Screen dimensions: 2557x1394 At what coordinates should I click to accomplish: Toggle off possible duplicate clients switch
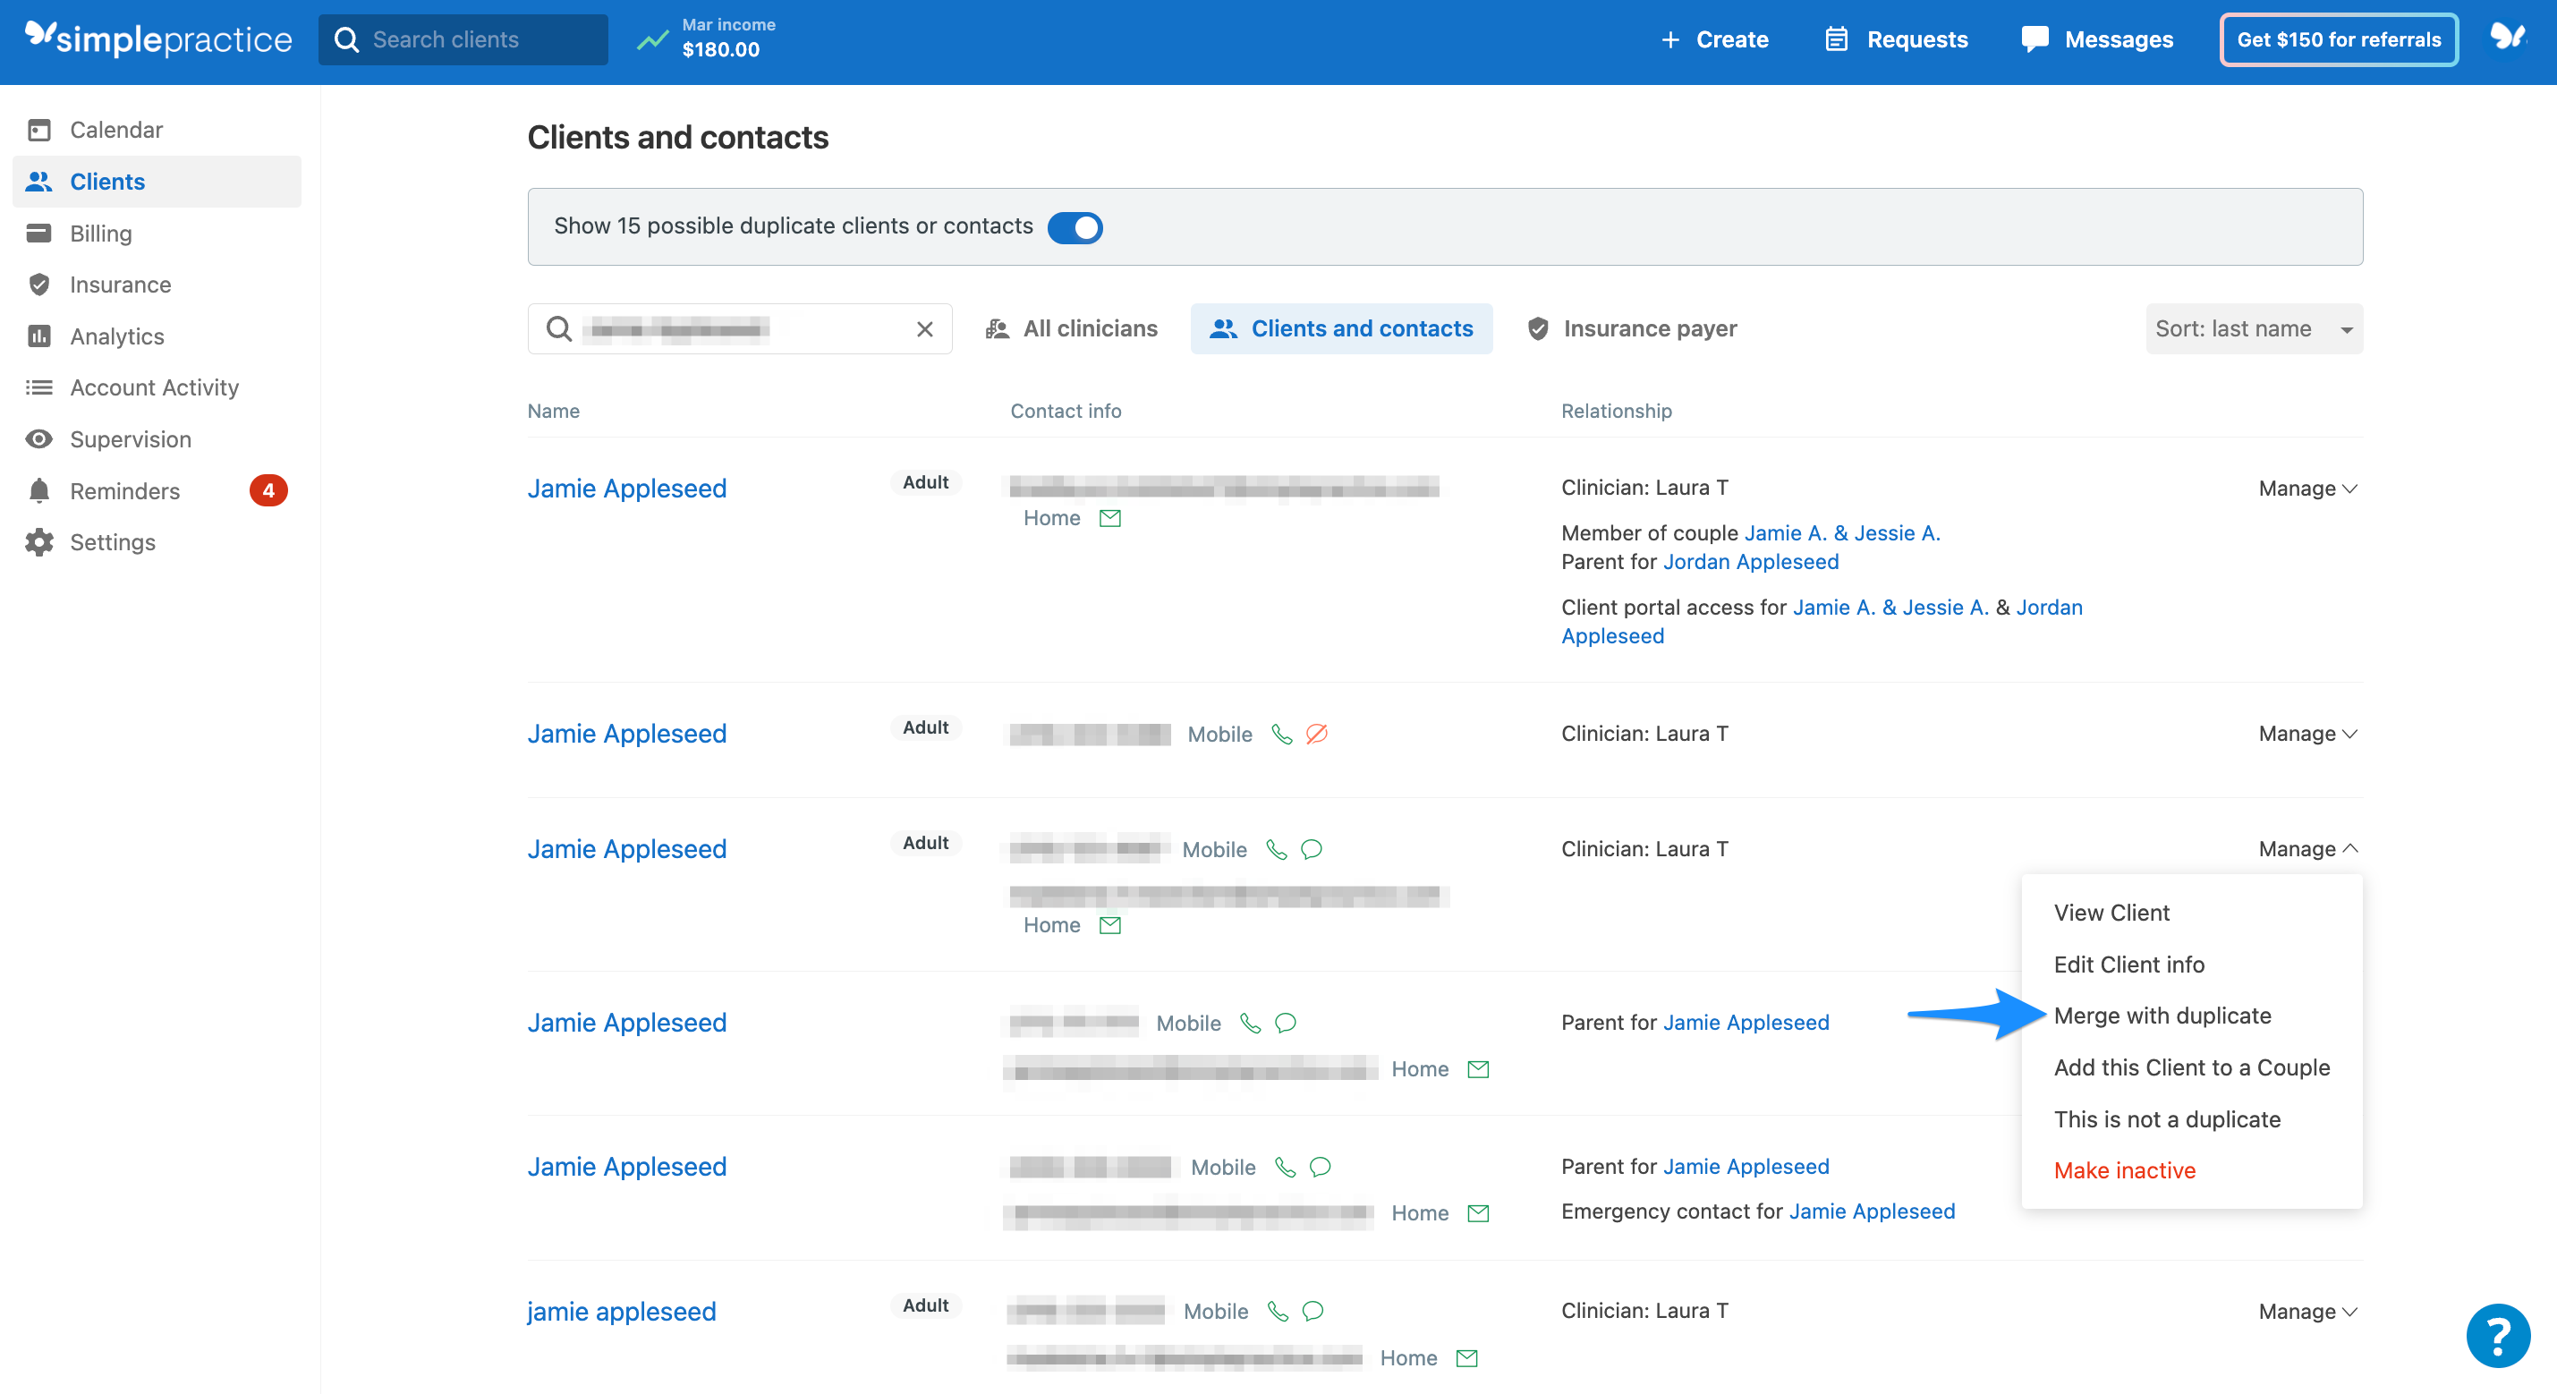tap(1075, 227)
